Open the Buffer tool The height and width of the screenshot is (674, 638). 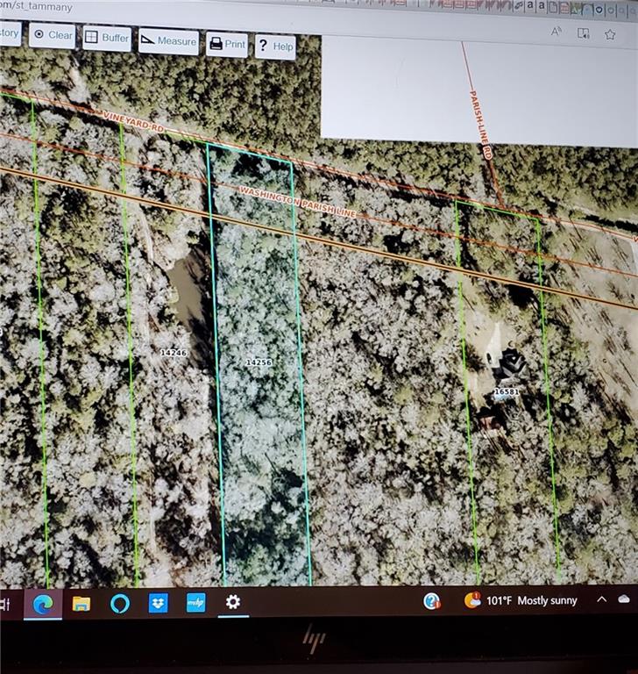(x=106, y=38)
